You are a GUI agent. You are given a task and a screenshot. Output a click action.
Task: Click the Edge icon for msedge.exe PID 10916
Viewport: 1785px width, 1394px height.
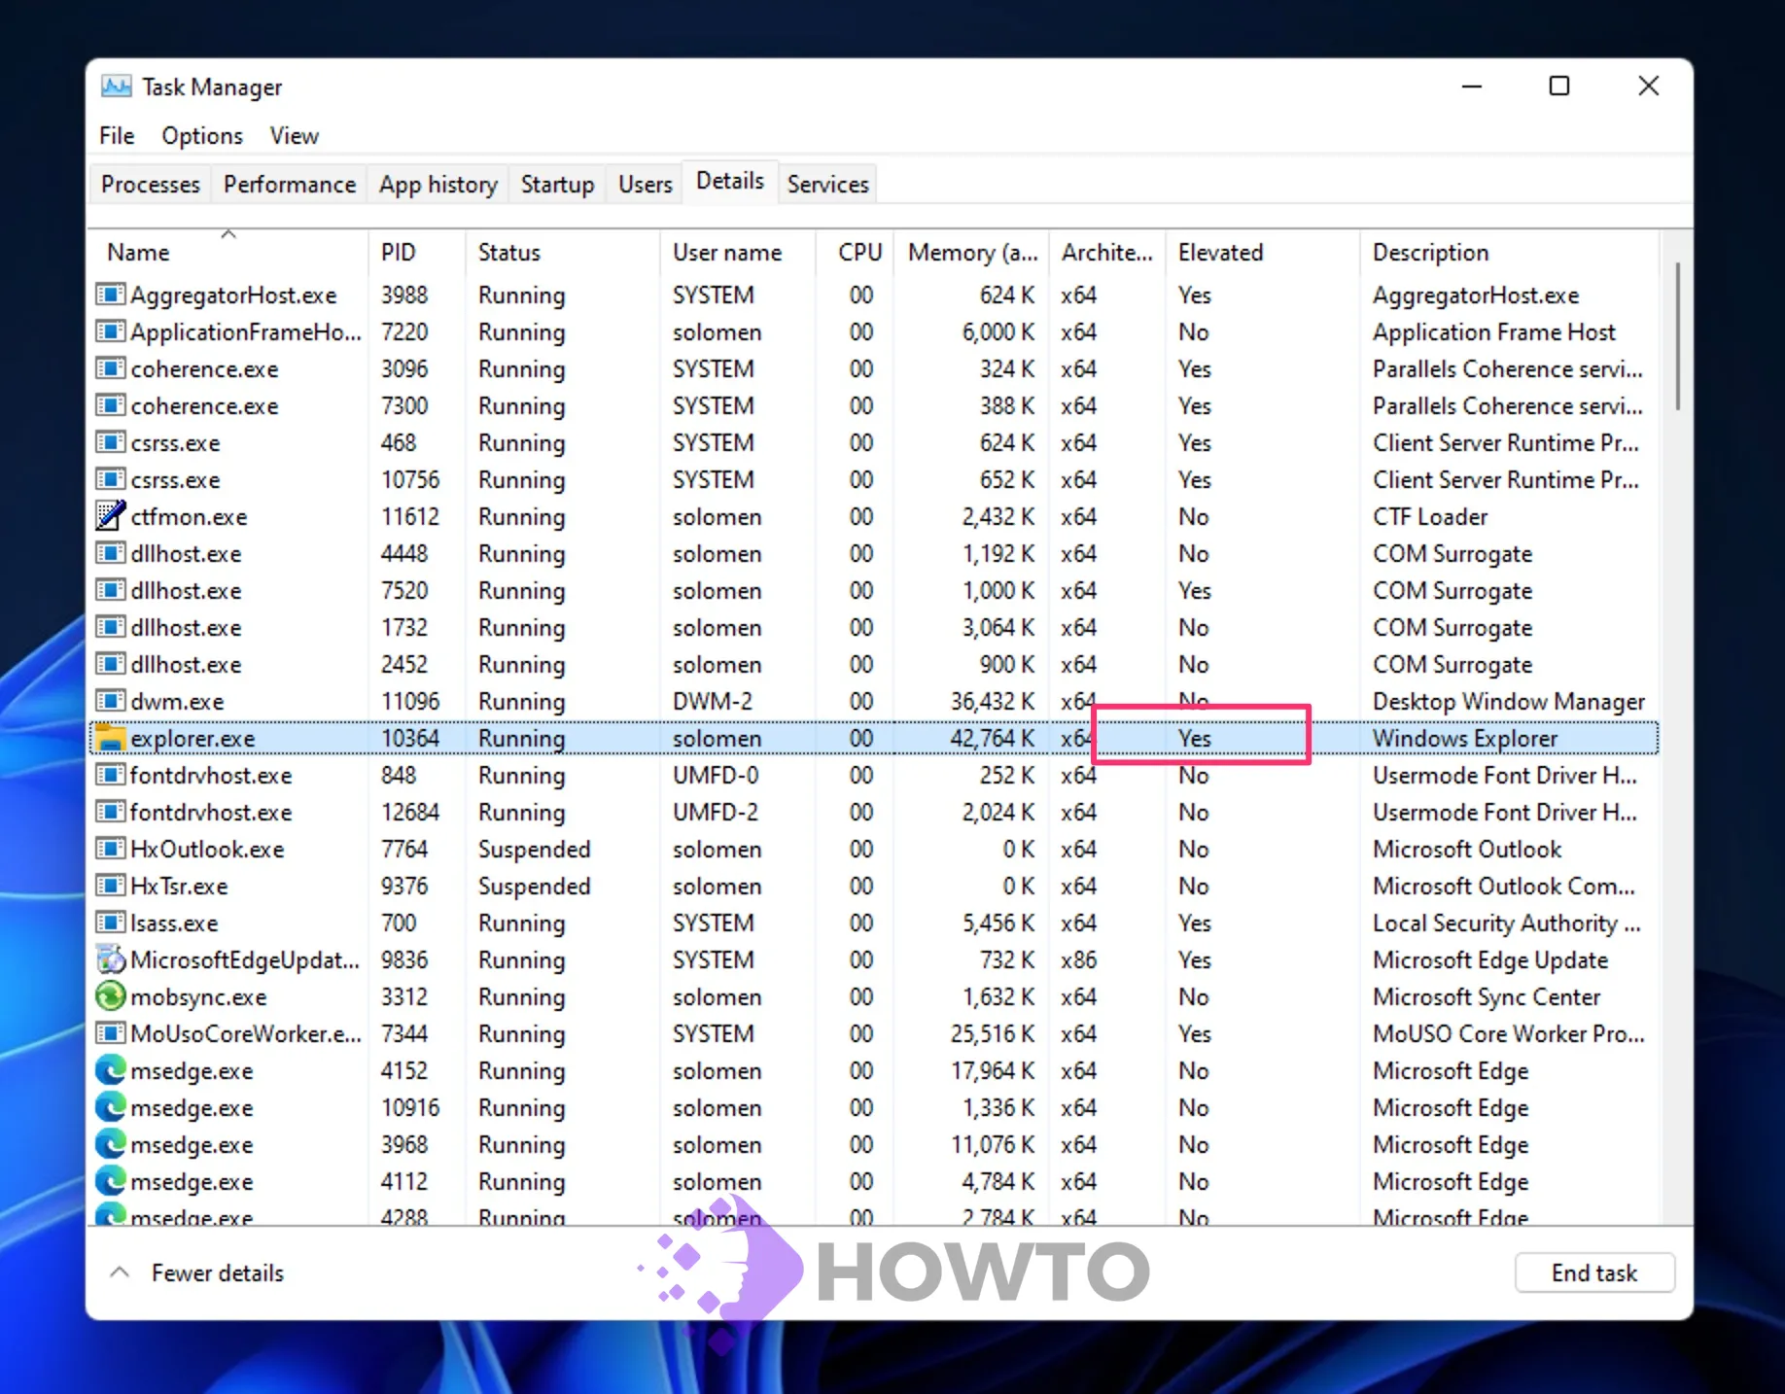coord(110,1107)
